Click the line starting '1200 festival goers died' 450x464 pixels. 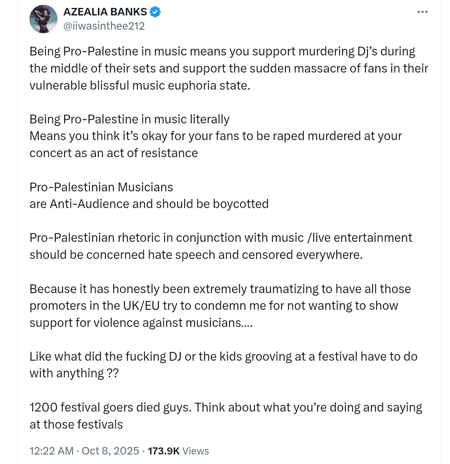point(226,407)
